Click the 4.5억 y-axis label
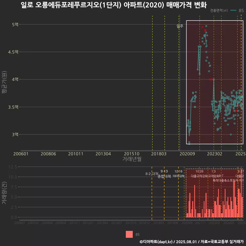This screenshot has width=246, height=246. coord(13,52)
